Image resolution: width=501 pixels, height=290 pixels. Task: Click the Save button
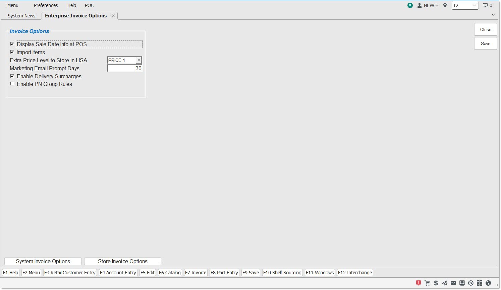(485, 43)
